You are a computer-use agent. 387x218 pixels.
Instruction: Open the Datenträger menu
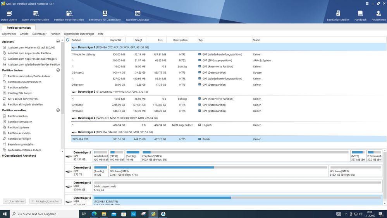pyautogui.click(x=39, y=34)
